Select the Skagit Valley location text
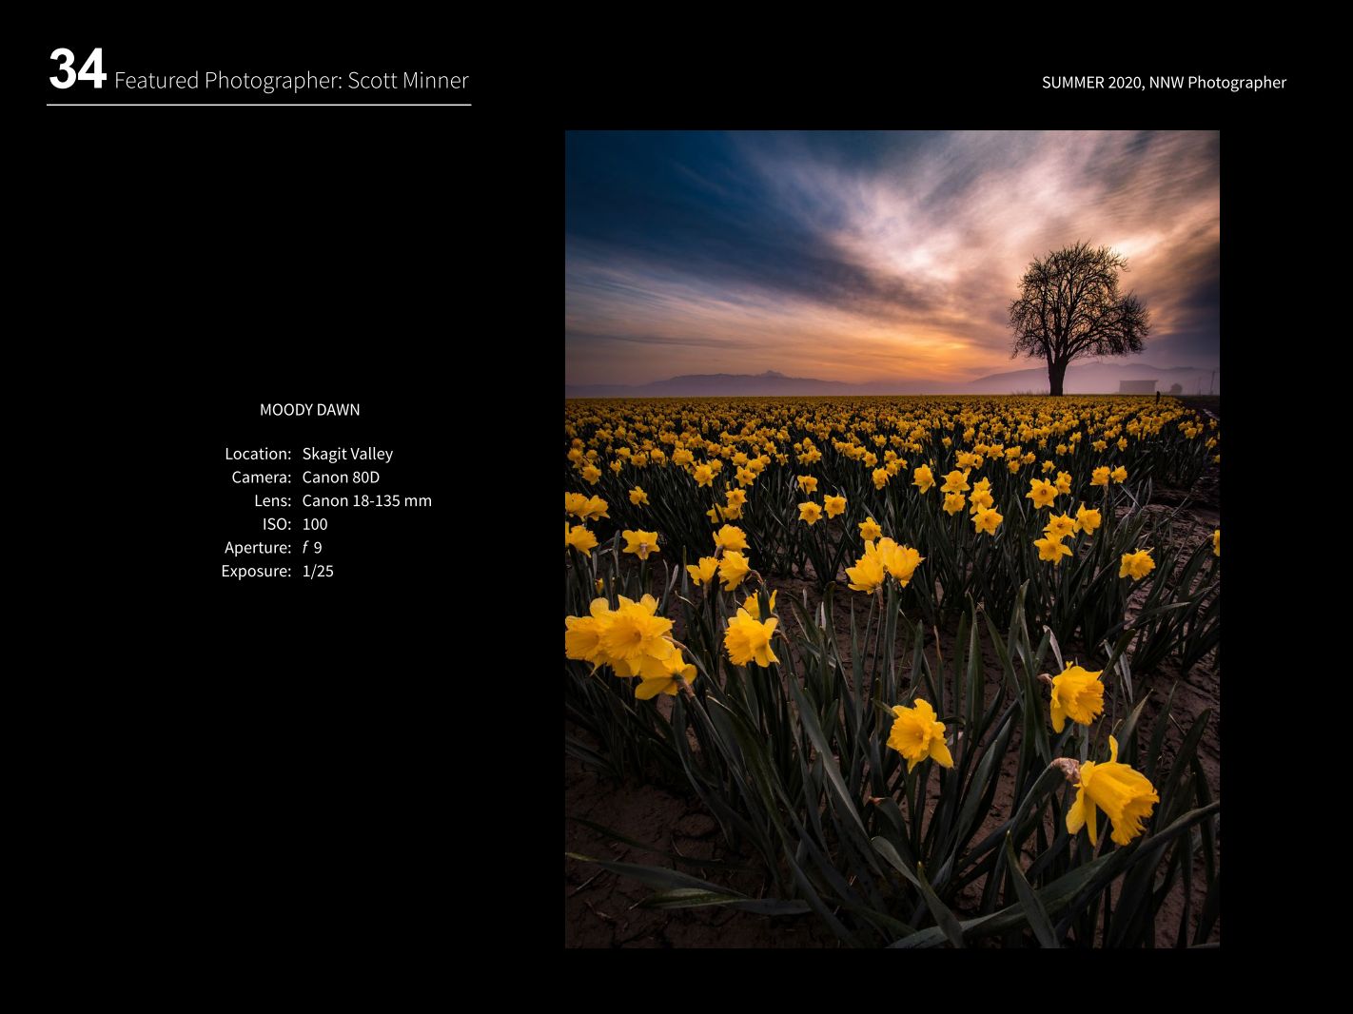The image size is (1353, 1014). [x=347, y=455]
